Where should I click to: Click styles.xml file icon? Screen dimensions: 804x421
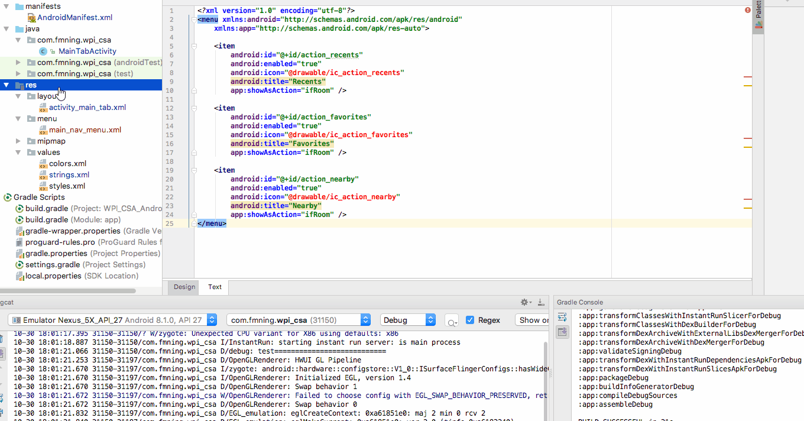pyautogui.click(x=43, y=186)
